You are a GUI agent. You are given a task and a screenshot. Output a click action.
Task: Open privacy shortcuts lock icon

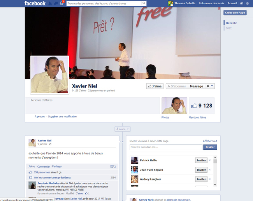coord(242,3)
